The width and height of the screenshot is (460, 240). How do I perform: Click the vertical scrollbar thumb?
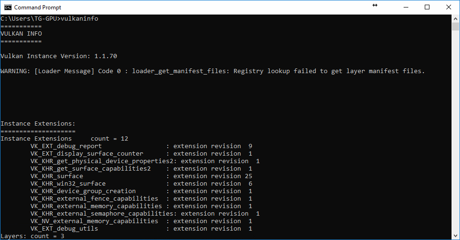[x=455, y=26]
